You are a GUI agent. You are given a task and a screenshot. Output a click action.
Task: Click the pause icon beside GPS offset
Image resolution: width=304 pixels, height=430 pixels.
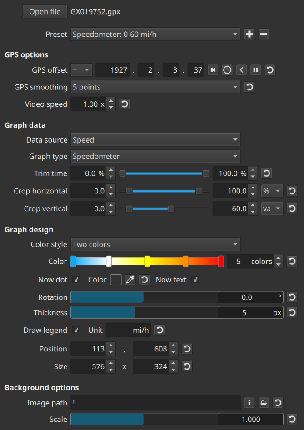255,70
